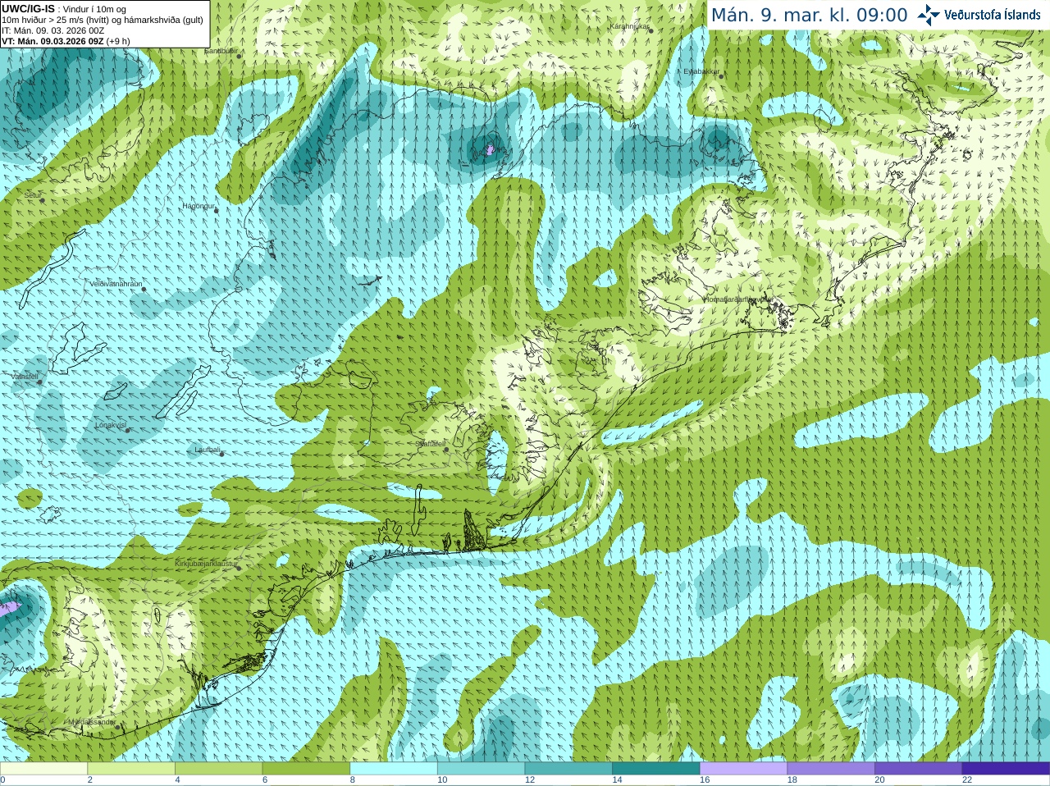Click the Skaftafell station label
The image size is (1050, 786).
(x=430, y=444)
